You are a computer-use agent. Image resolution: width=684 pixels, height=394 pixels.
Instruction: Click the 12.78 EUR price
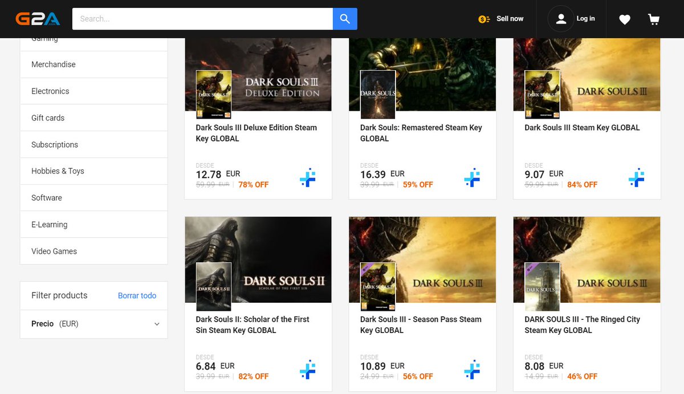coord(218,174)
